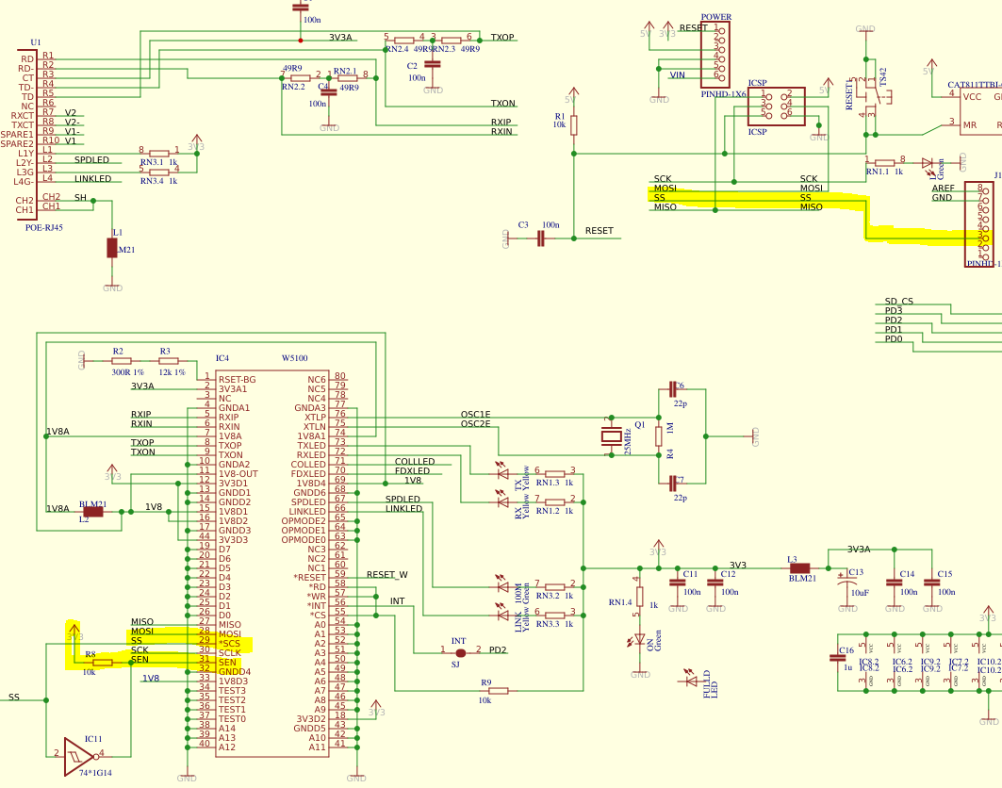1002x788 pixels.
Task: Select the R3 12k 1% resistor
Action: pos(168,360)
